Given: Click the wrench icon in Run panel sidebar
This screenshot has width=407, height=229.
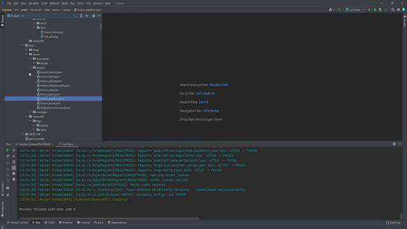Looking at the screenshot, I should click(x=8, y=156).
